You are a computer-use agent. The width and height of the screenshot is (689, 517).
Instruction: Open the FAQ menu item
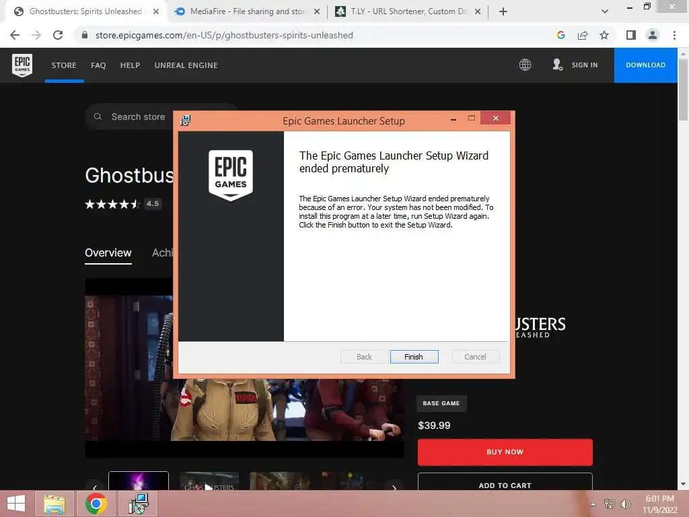(x=98, y=65)
